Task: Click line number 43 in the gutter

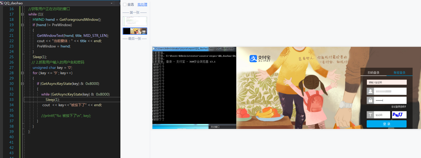Action: coord(12,153)
